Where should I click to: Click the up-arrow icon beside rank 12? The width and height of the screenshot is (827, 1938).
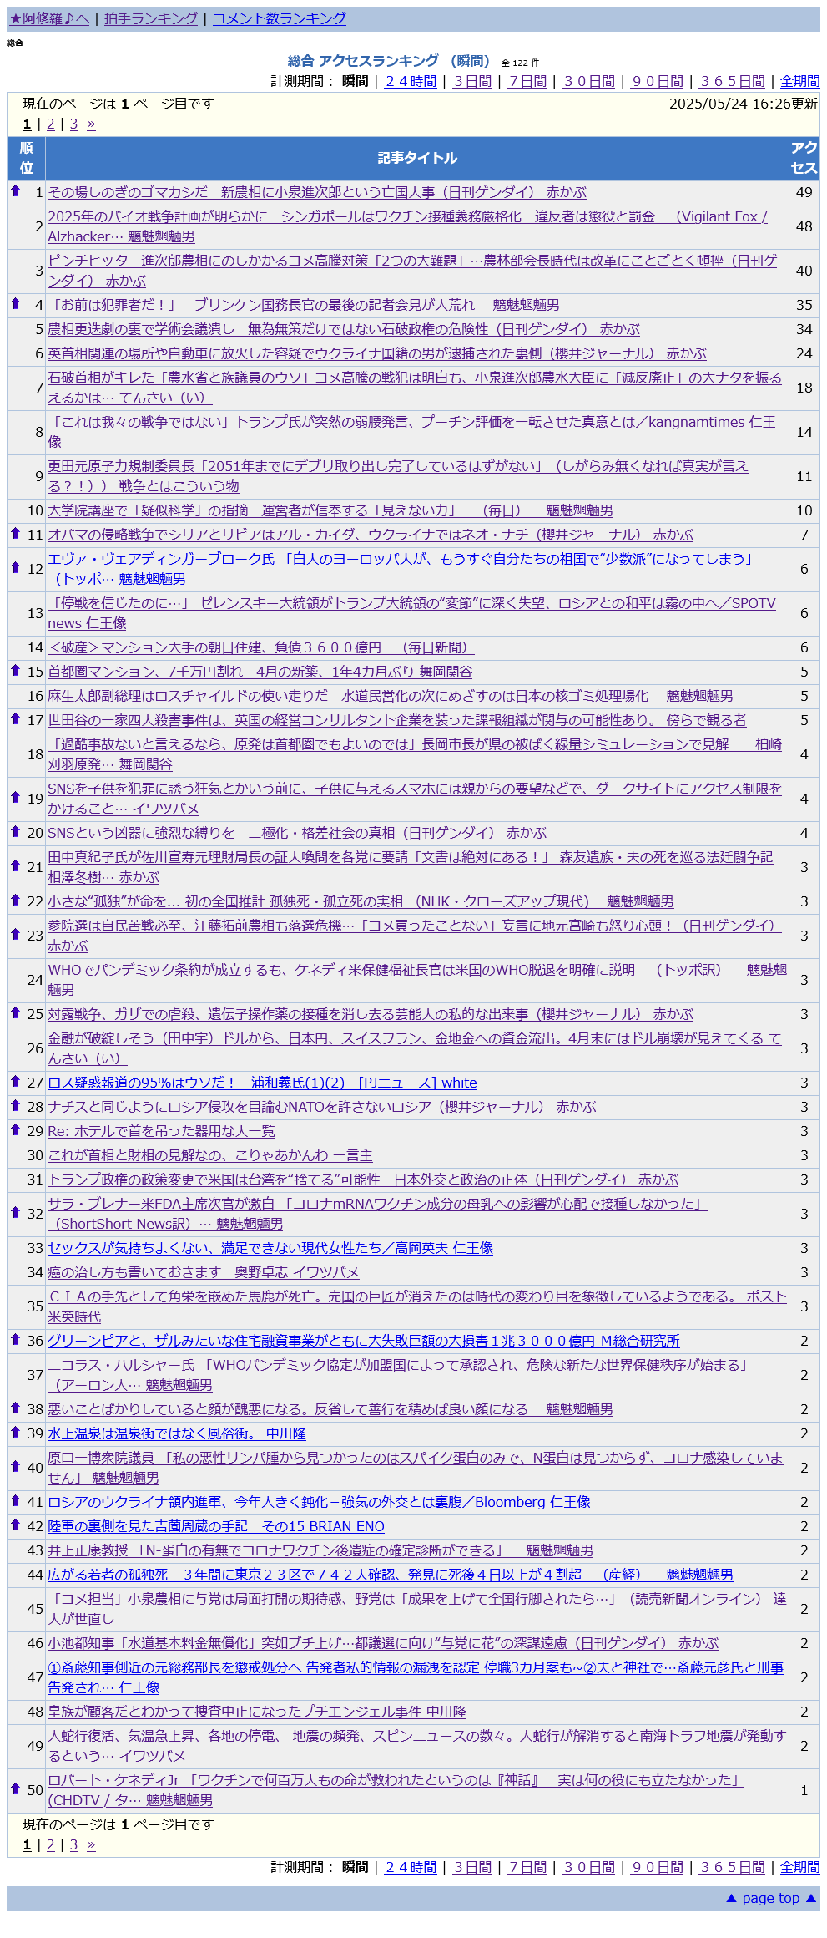pos(15,568)
